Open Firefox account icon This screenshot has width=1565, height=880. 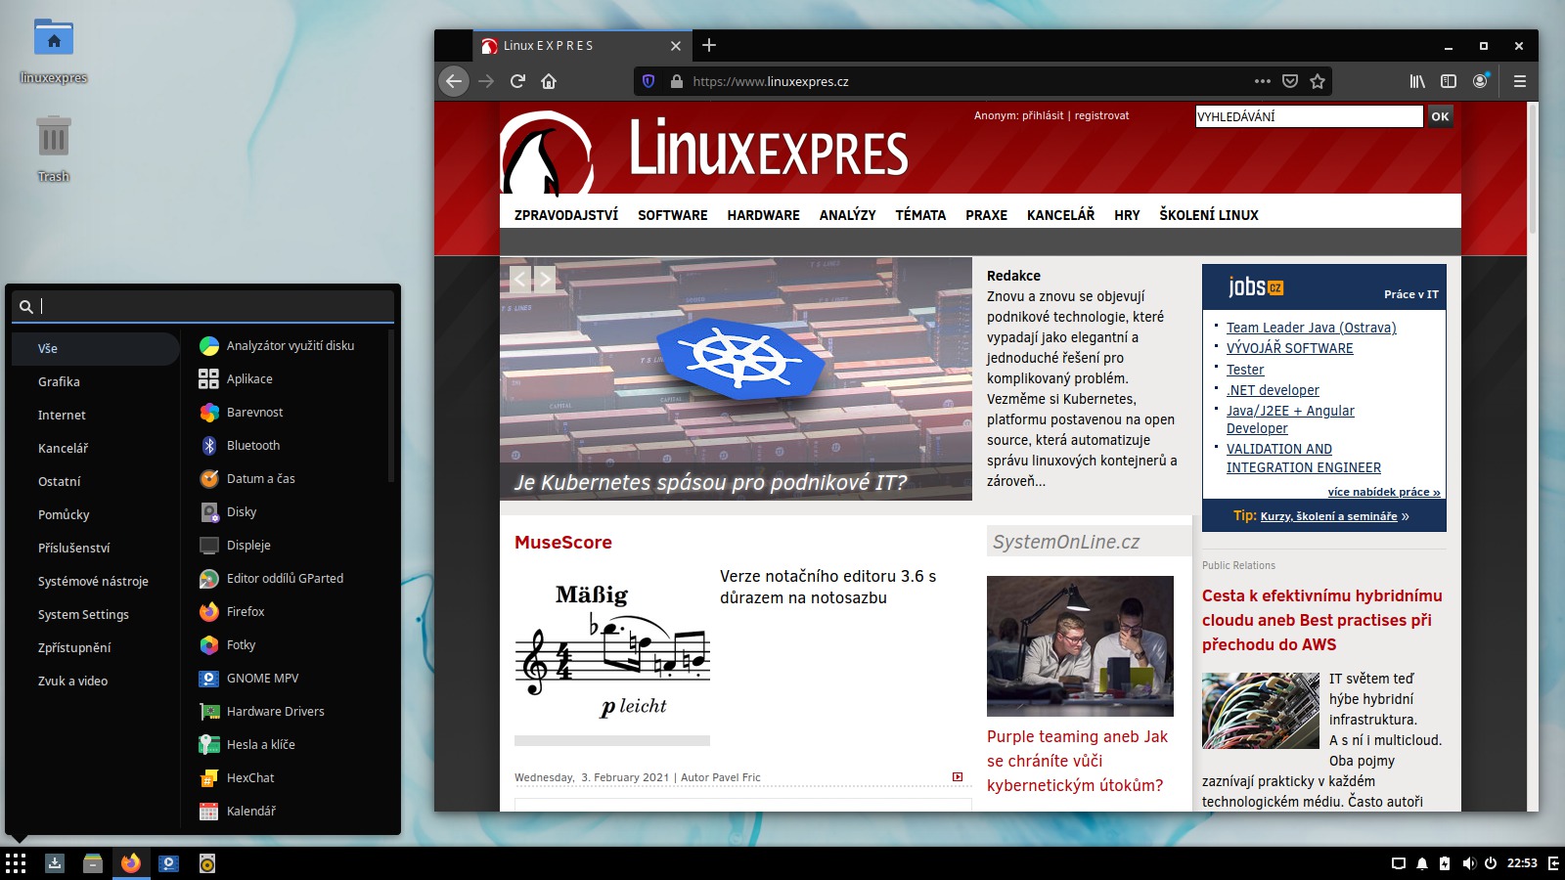(1480, 81)
